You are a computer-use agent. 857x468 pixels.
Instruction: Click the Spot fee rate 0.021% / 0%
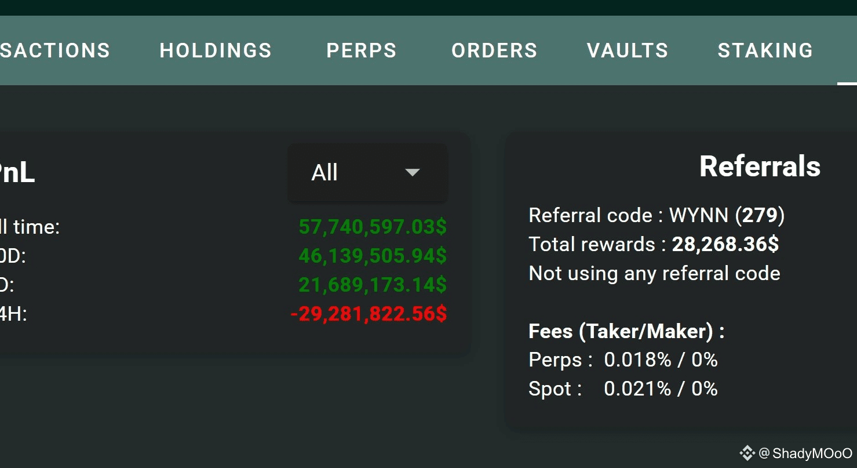[661, 389]
